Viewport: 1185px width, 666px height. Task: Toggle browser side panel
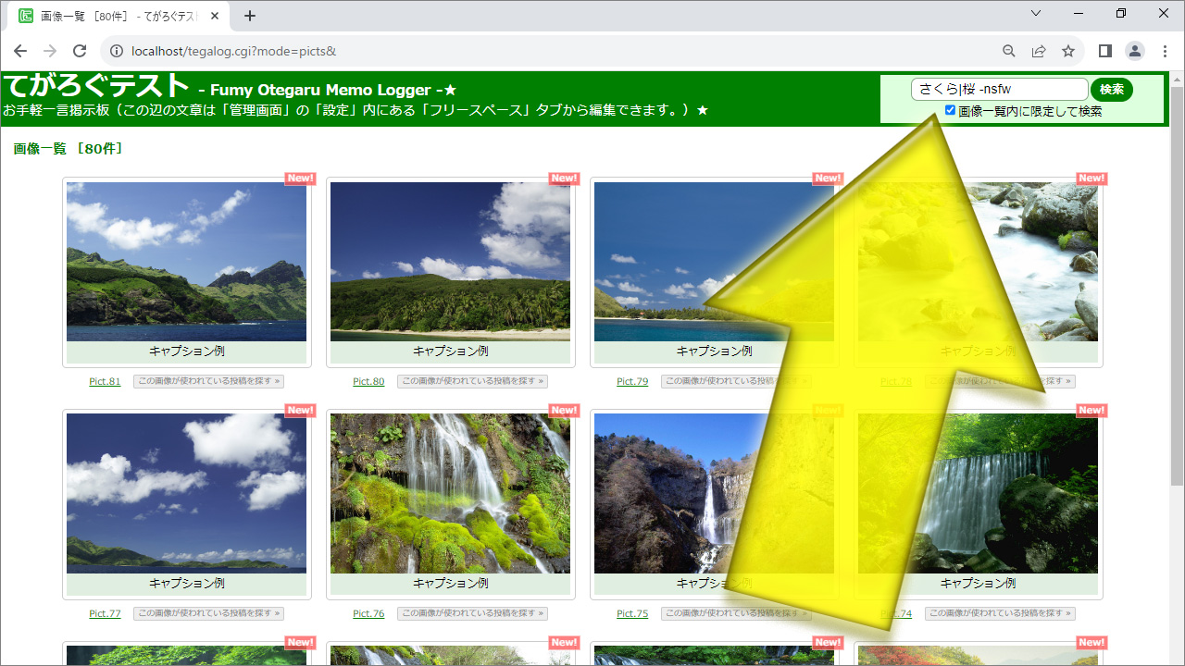coord(1105,51)
